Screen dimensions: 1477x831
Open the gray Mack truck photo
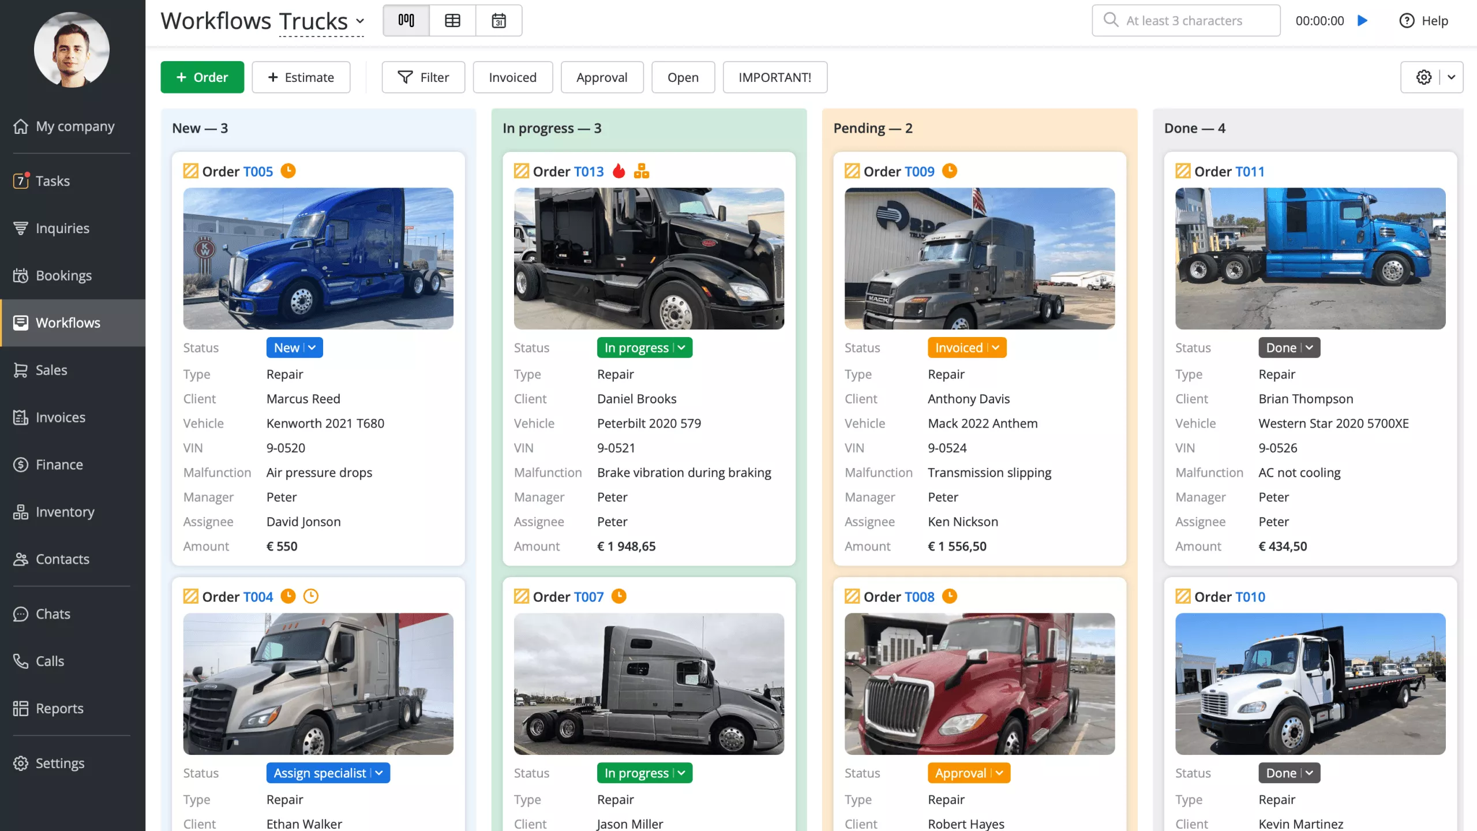(x=980, y=259)
